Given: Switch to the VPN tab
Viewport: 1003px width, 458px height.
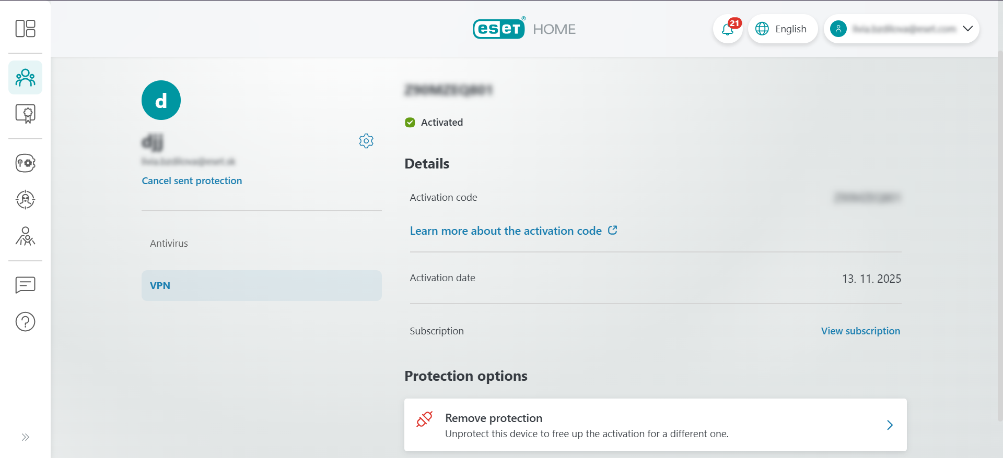Looking at the screenshot, I should 261,285.
